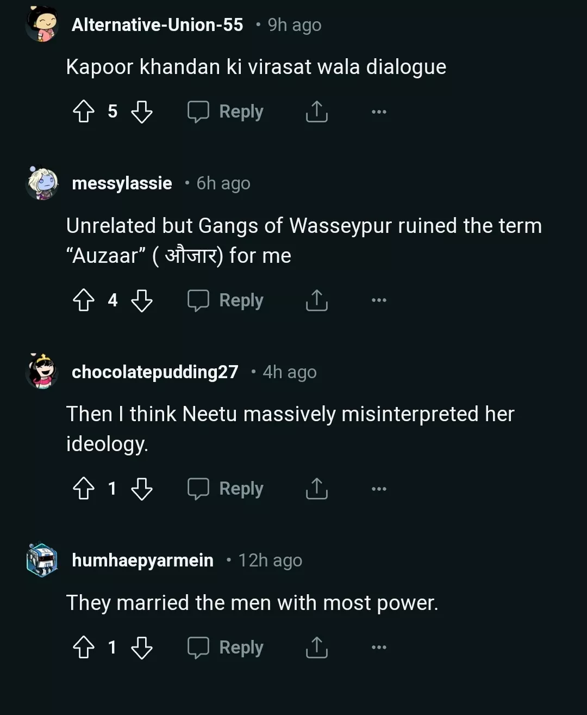587x715 pixels.
Task: Upvote humhaepyarmein's comment
Action: point(84,648)
